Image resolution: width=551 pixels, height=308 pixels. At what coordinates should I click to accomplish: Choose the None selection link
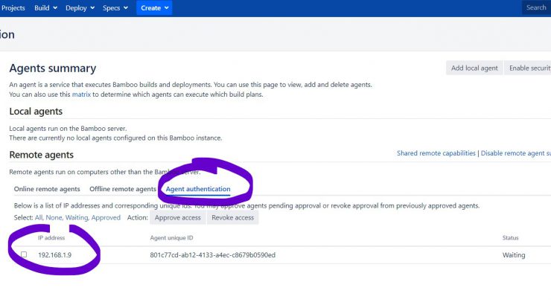tap(54, 217)
